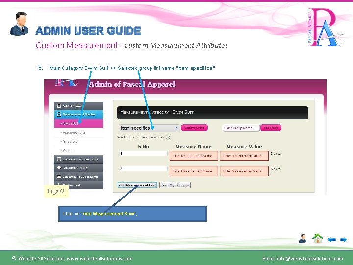
Task: Click Save My Changes button
Action: point(175,185)
